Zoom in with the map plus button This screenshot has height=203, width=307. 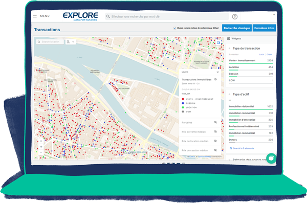point(41,141)
